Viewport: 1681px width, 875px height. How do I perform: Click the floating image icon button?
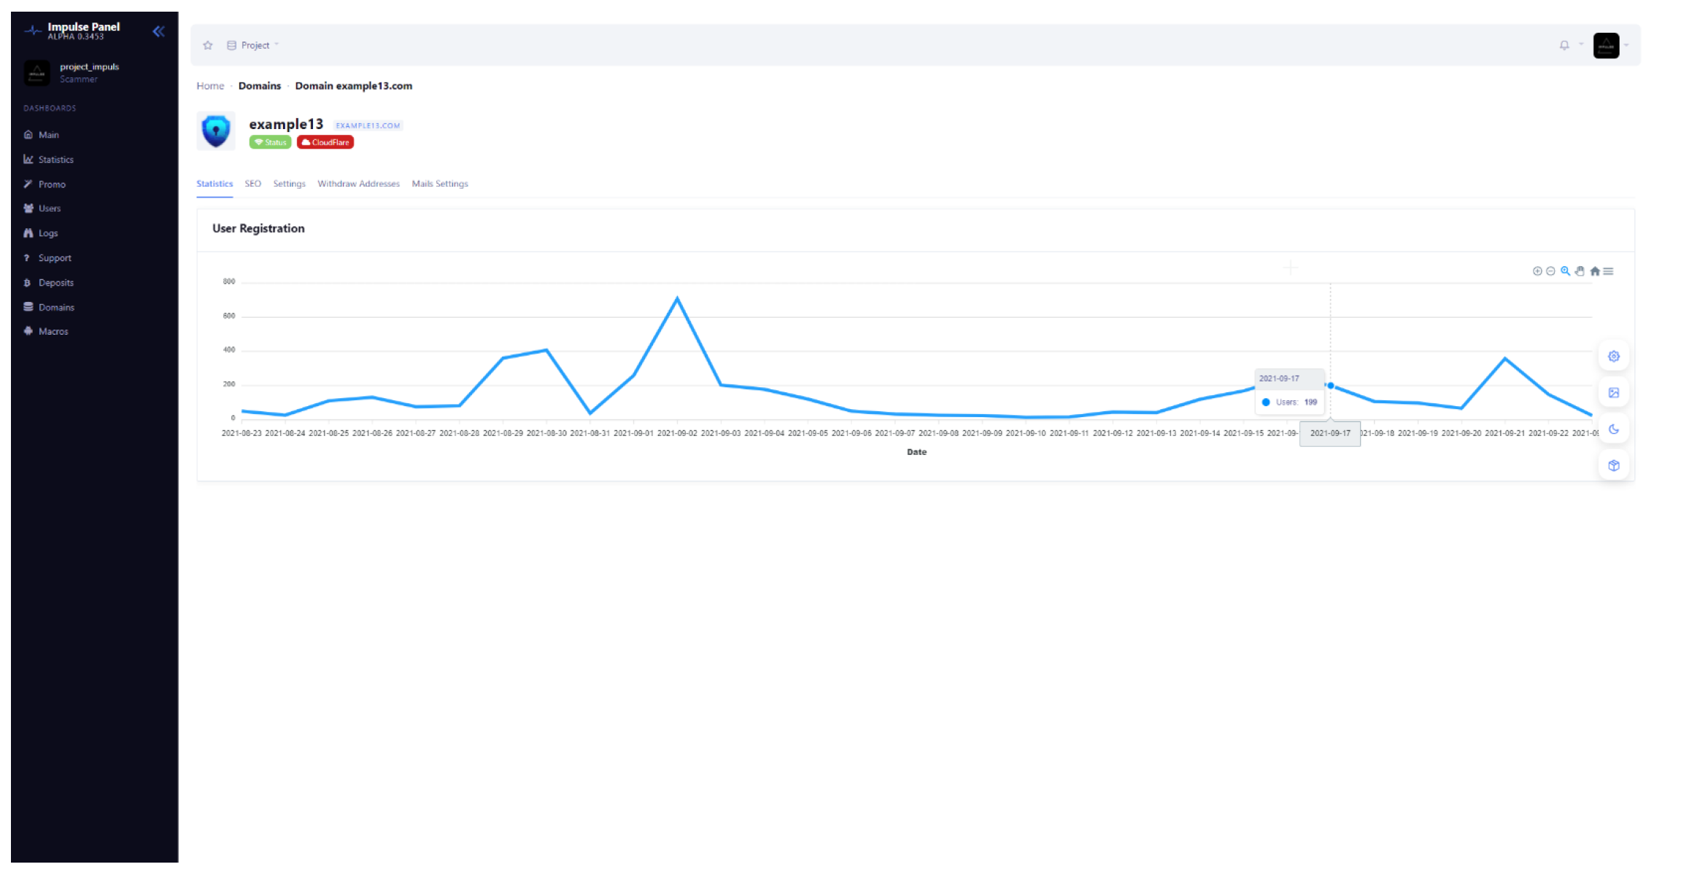[x=1613, y=393]
